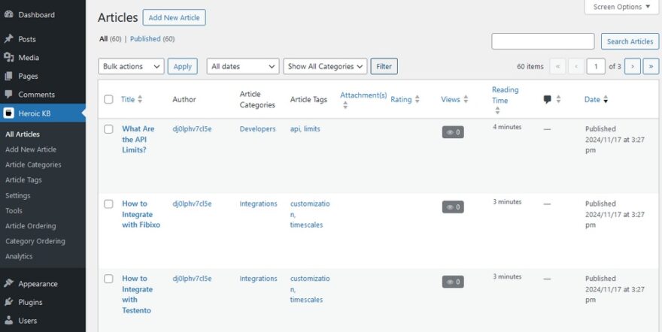The image size is (662, 332).
Task: Select checkbox for How to Integrate with Fibixo
Action: pyautogui.click(x=109, y=204)
